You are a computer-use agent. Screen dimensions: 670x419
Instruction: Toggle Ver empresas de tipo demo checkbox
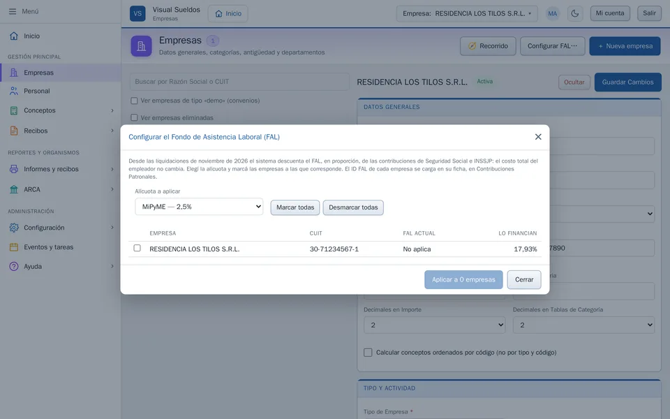click(134, 101)
